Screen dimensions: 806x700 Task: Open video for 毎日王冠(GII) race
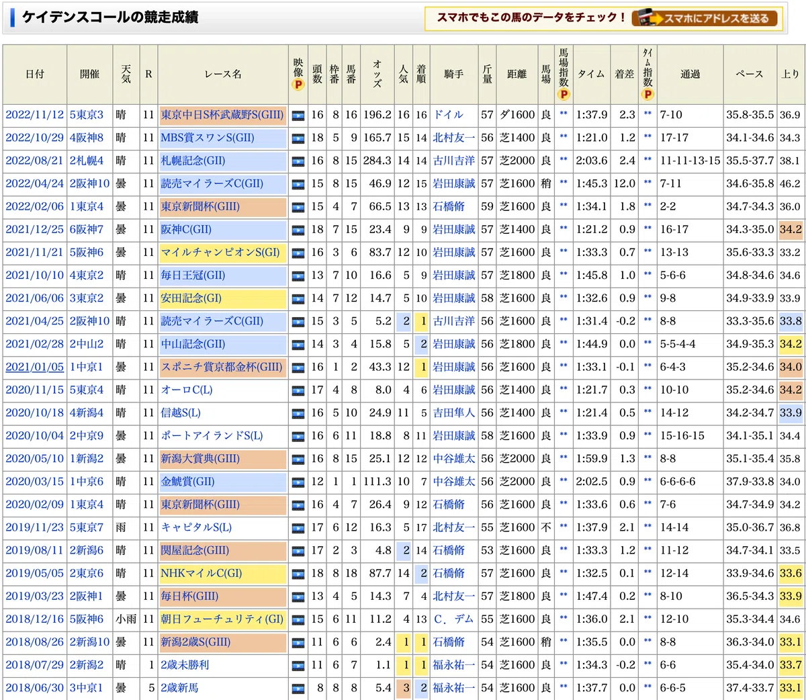pyautogui.click(x=298, y=276)
